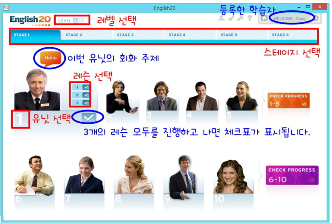Open unit 3 man in suit
This screenshot has height=223, width=332.
(162, 96)
